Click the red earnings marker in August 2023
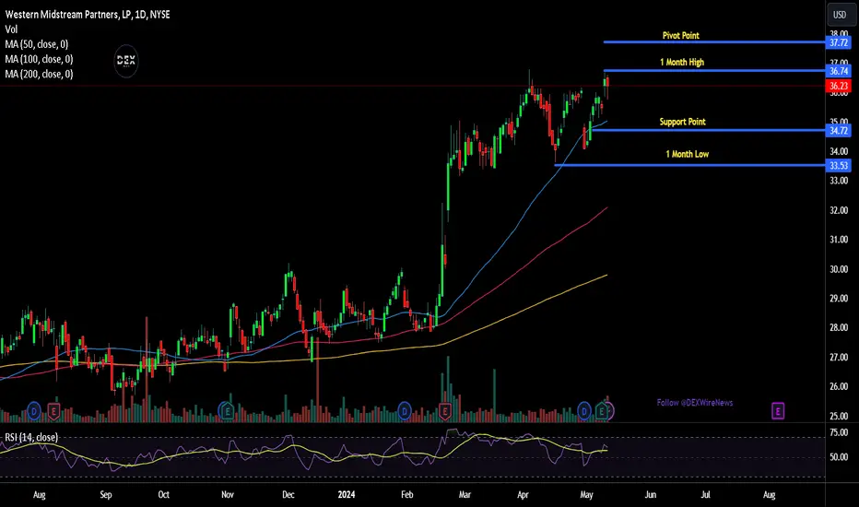 [x=53, y=410]
